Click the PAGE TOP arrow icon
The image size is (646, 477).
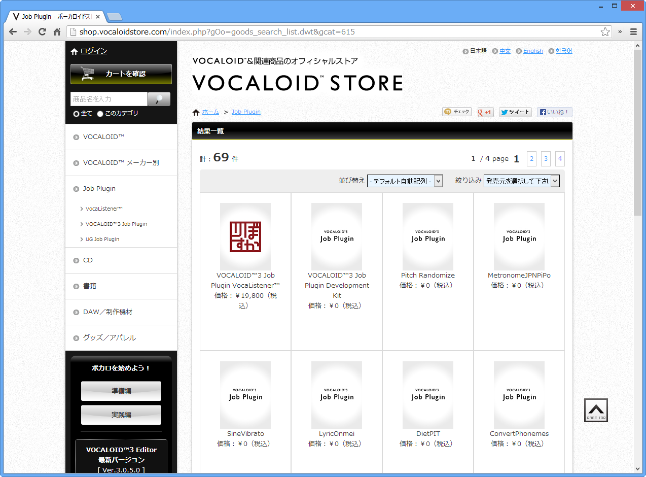pos(596,410)
